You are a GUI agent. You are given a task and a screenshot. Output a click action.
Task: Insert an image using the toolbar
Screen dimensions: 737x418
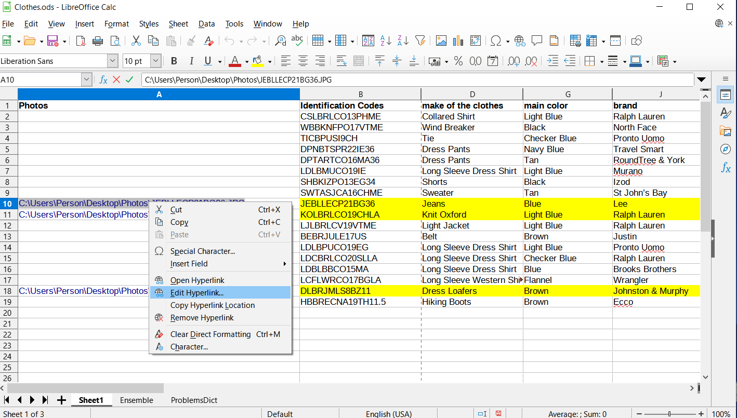pyautogui.click(x=441, y=41)
